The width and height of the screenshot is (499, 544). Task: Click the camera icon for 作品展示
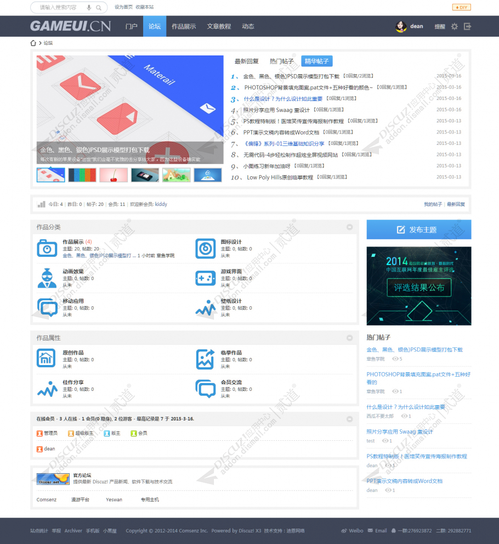pyautogui.click(x=47, y=249)
